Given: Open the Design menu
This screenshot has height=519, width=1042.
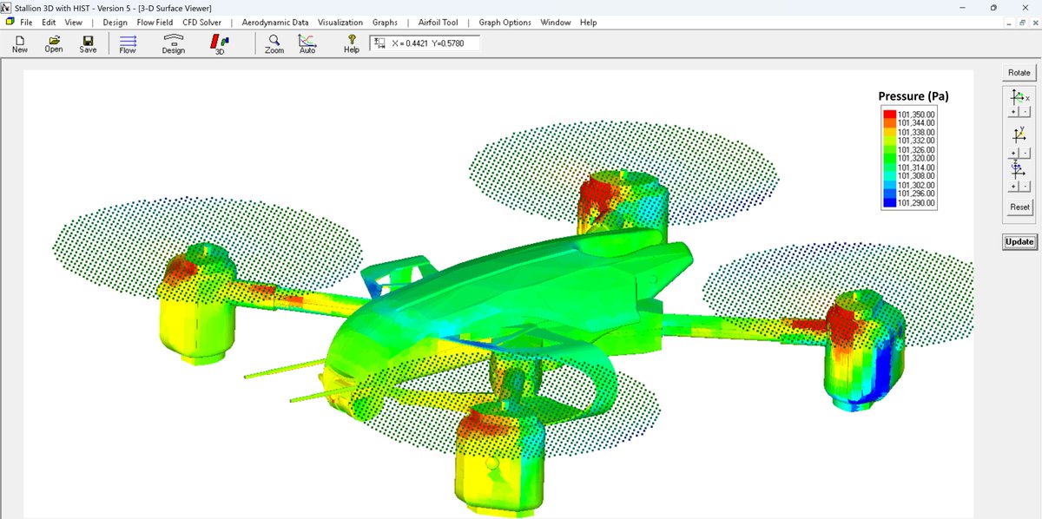Looking at the screenshot, I should click(x=115, y=23).
